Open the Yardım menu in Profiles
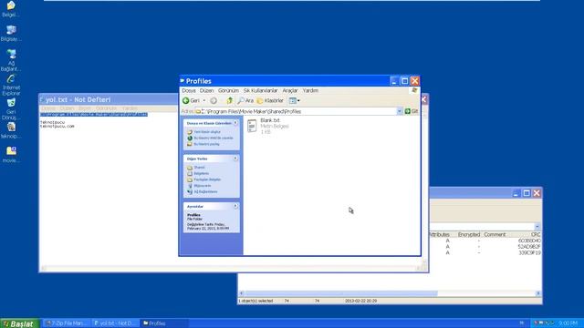The width and height of the screenshot is (584, 328). tap(310, 91)
